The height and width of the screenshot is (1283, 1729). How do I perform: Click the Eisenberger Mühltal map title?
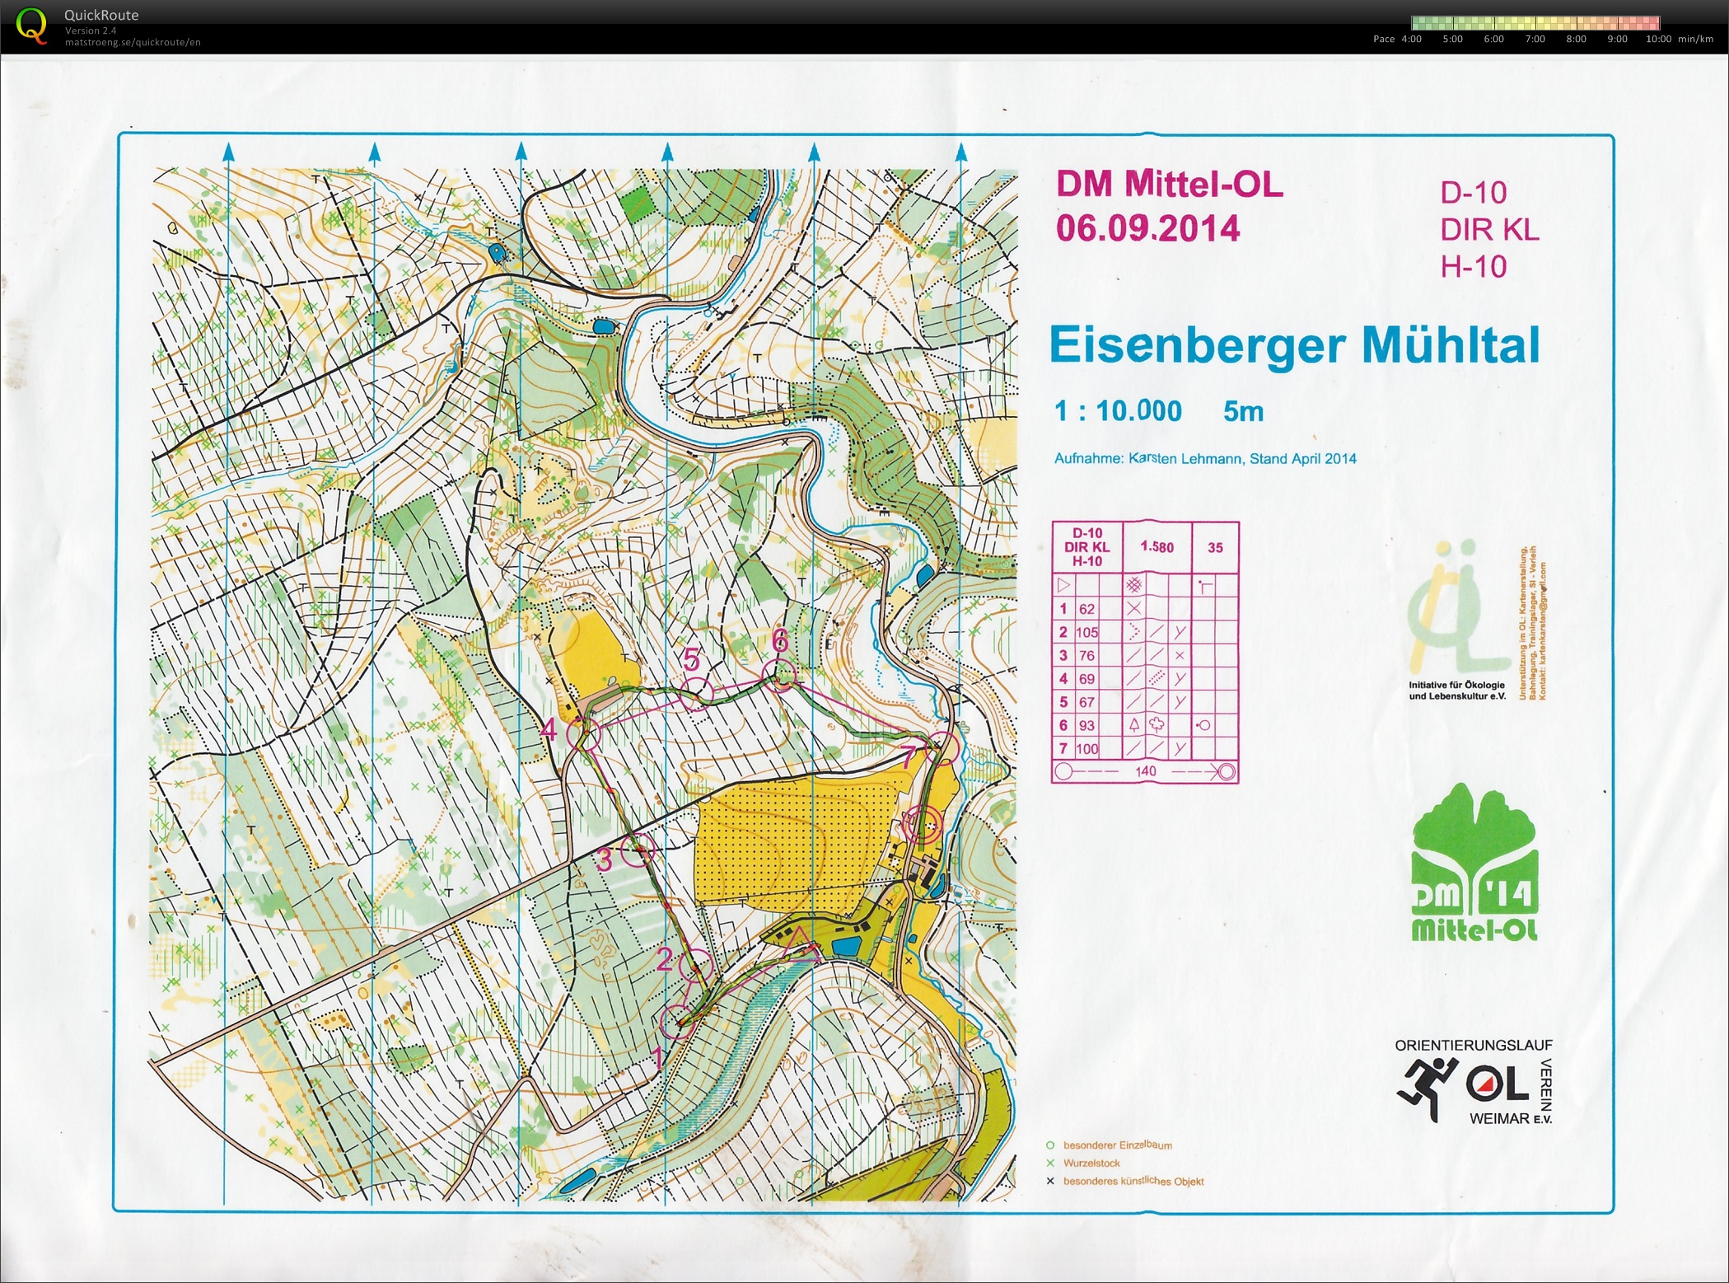point(1294,345)
